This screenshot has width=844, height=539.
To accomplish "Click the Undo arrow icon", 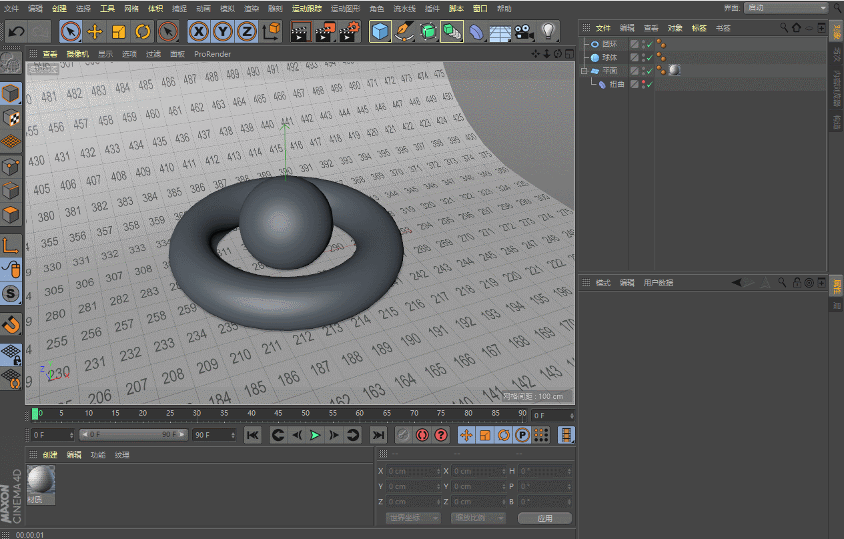I will [16, 31].
